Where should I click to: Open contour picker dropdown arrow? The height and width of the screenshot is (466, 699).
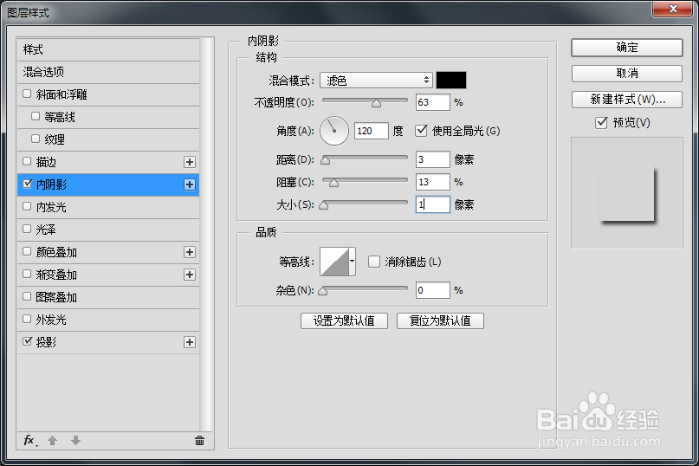point(353,262)
